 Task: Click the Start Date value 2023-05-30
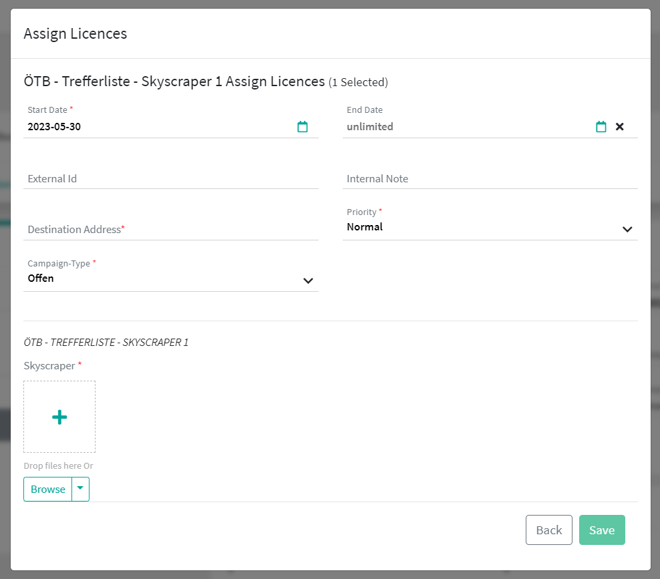[54, 127]
